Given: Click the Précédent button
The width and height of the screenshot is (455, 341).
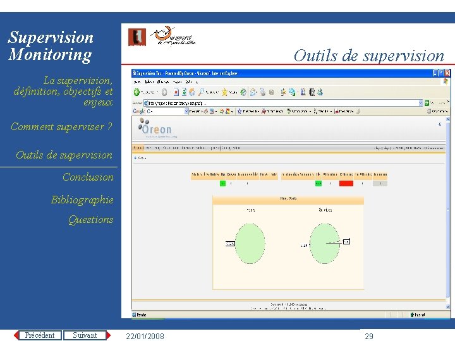Looking at the screenshot, I should point(40,335).
